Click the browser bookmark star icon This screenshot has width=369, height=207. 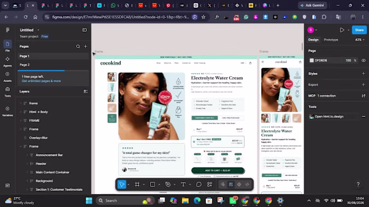pyautogui.click(x=203, y=17)
